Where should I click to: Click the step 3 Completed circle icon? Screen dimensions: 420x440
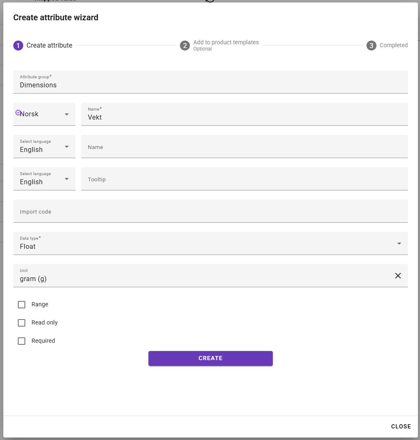(371, 46)
